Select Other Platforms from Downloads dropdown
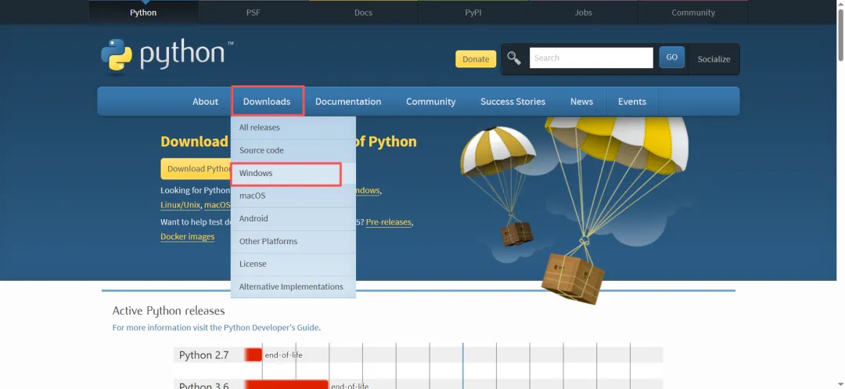Image resolution: width=845 pixels, height=389 pixels. coord(293,241)
